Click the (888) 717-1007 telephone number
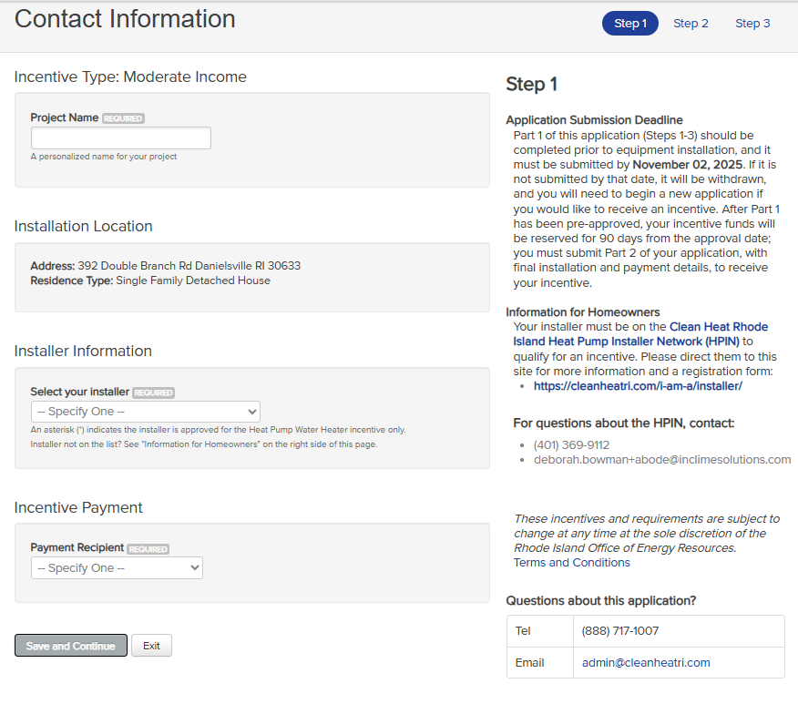Screen dimensions: 798x704 tap(619, 631)
